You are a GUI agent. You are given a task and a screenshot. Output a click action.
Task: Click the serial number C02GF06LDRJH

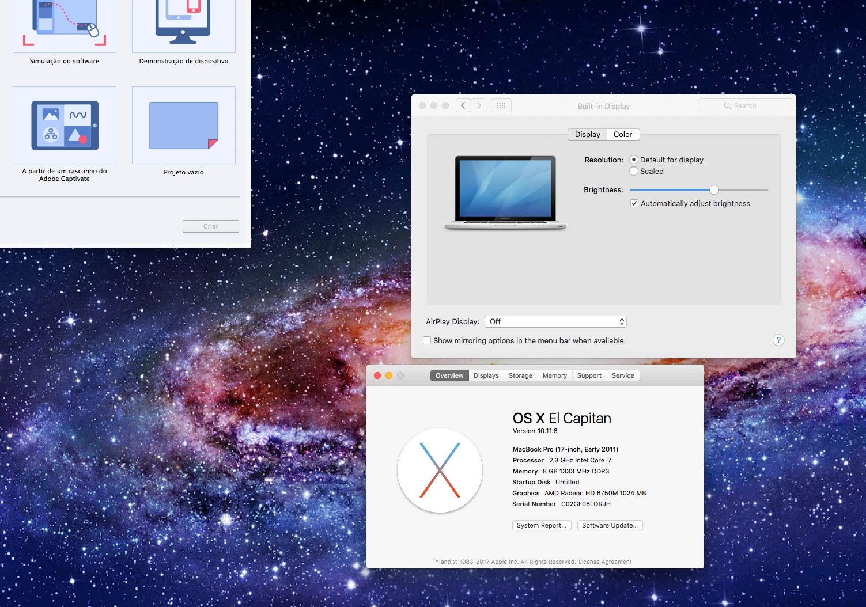[586, 504]
